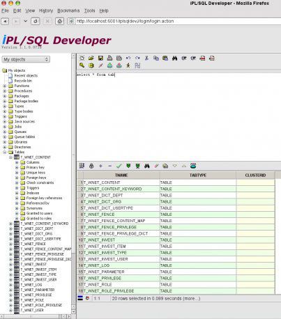Click the browser Home button
This screenshot has height=319, width=281.
coord(59,22)
